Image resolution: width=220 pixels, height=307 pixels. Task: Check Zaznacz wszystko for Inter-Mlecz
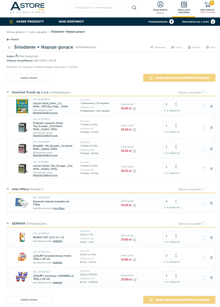[x=204, y=189]
